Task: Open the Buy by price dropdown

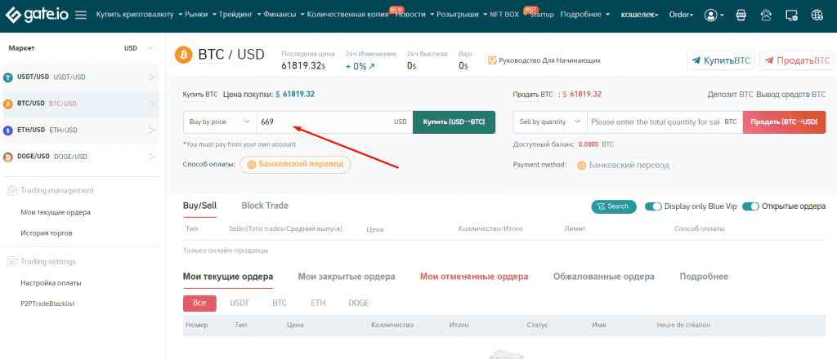Action: click(220, 122)
